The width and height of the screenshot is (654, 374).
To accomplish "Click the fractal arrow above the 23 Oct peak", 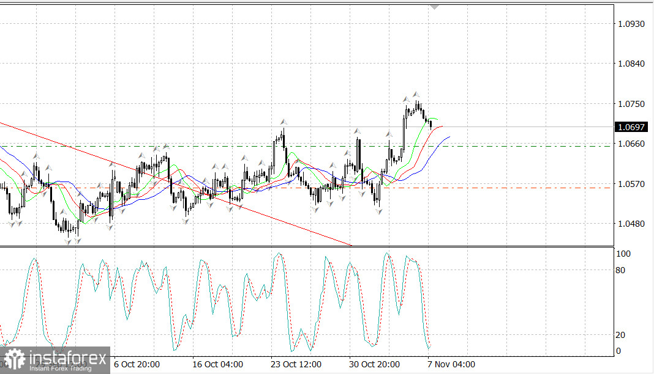I will [284, 122].
